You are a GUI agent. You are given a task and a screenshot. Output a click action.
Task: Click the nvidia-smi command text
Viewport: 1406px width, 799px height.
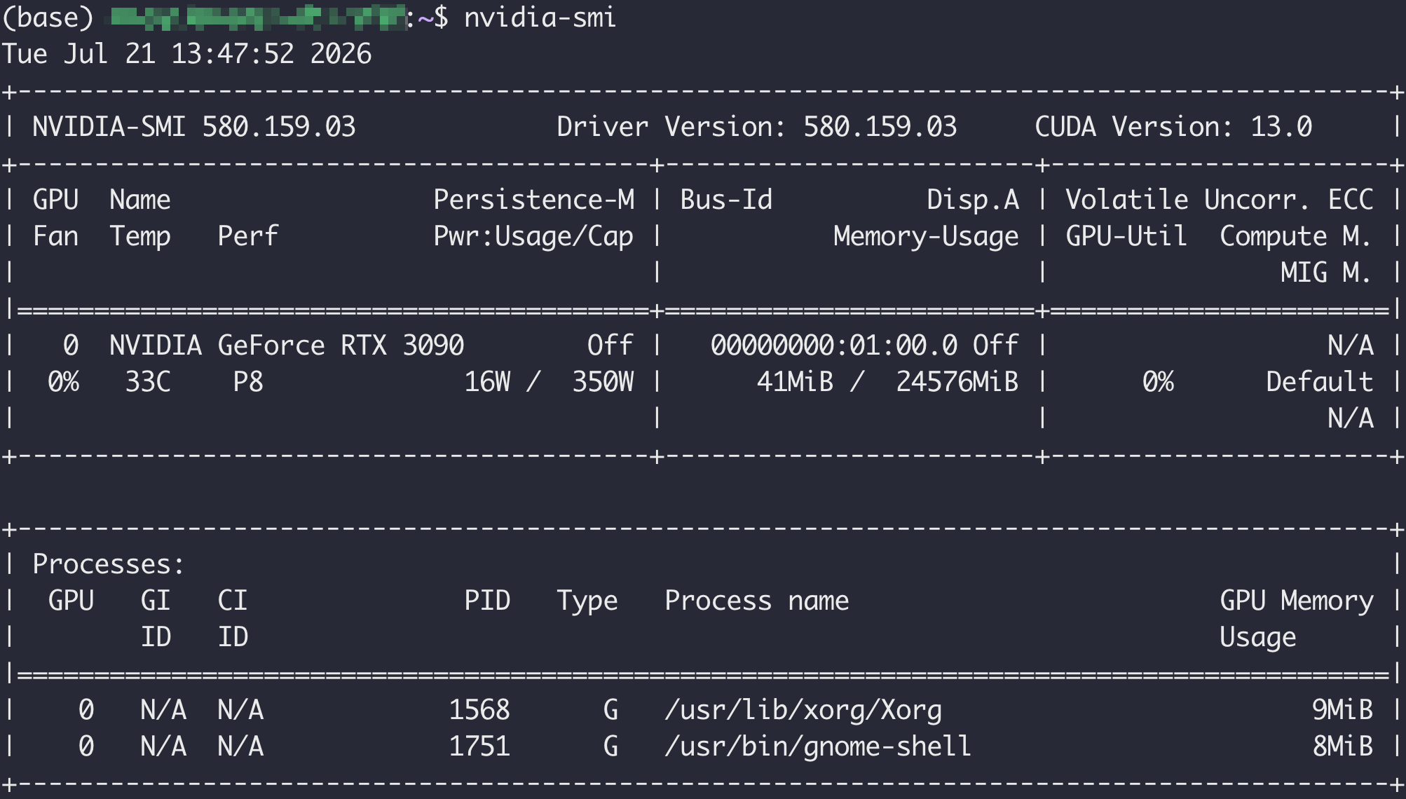540,18
